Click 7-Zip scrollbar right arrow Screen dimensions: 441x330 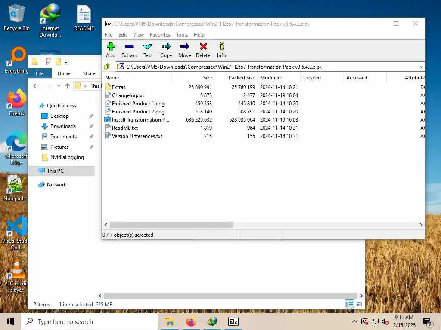(421, 225)
